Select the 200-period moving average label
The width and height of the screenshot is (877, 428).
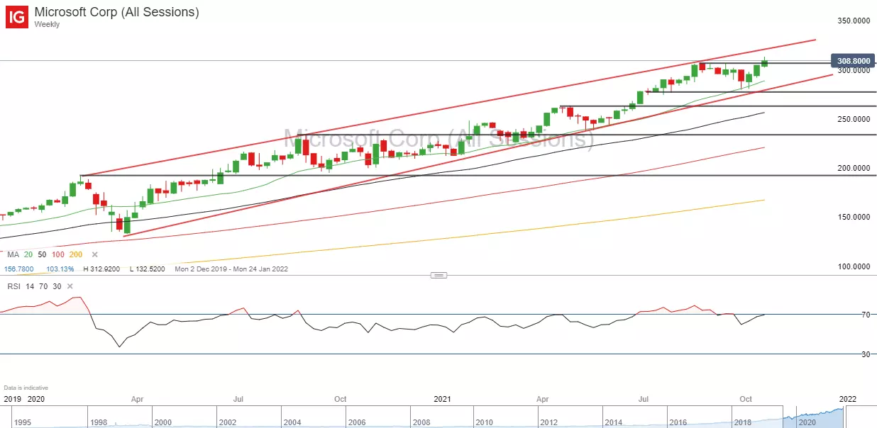(x=77, y=254)
